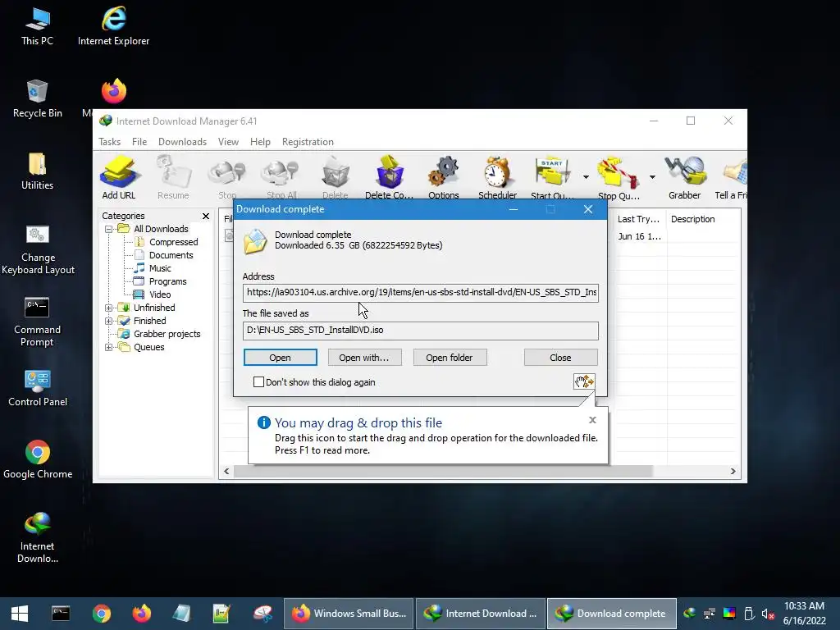Open the View menu

point(228,142)
